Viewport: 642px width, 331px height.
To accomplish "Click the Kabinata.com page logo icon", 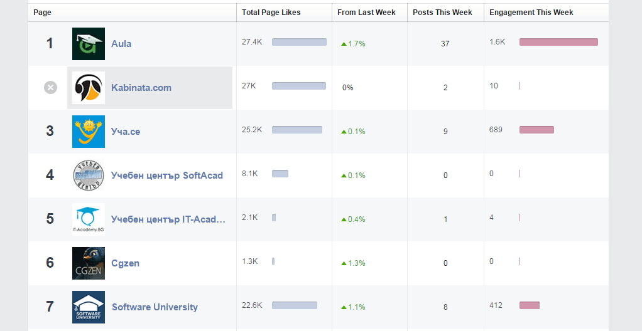I will tap(88, 88).
